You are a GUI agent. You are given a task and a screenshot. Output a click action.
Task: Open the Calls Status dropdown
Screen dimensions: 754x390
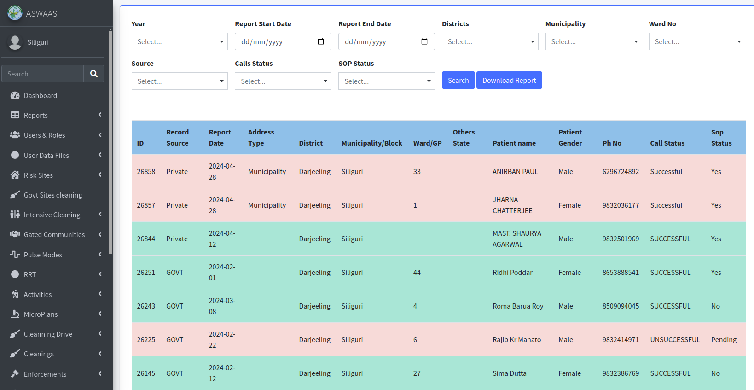pyautogui.click(x=283, y=81)
